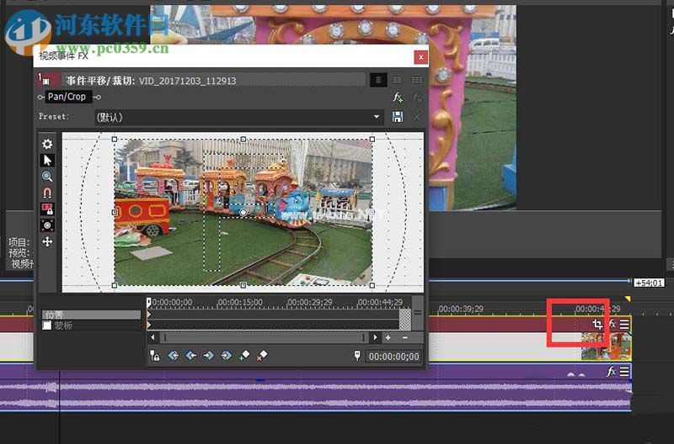This screenshot has height=444, width=674.
Task: Toggle the lock aspect ratio icon
Action: tap(47, 209)
